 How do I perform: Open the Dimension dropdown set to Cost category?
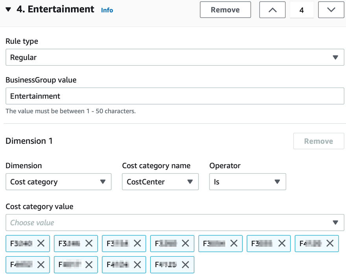pyautogui.click(x=58, y=182)
